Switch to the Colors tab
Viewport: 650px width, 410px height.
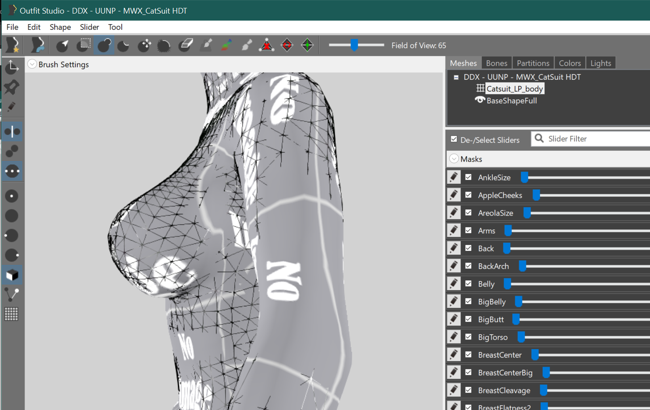(570, 63)
